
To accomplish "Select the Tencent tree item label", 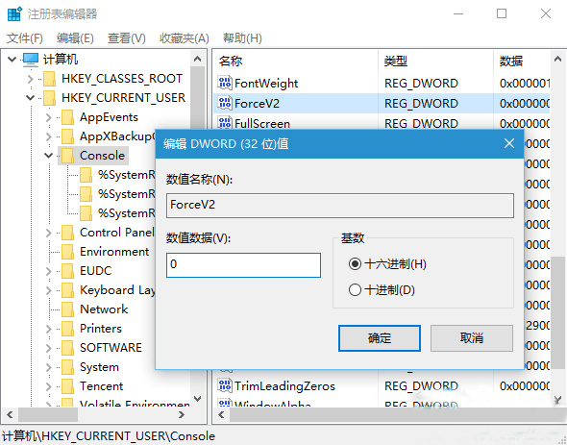I will pos(101,386).
